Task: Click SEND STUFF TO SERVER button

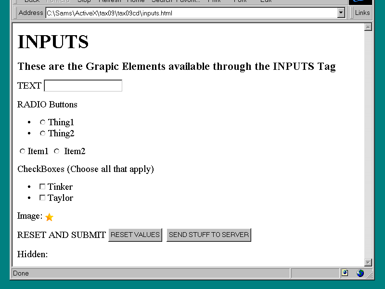Action: point(209,235)
